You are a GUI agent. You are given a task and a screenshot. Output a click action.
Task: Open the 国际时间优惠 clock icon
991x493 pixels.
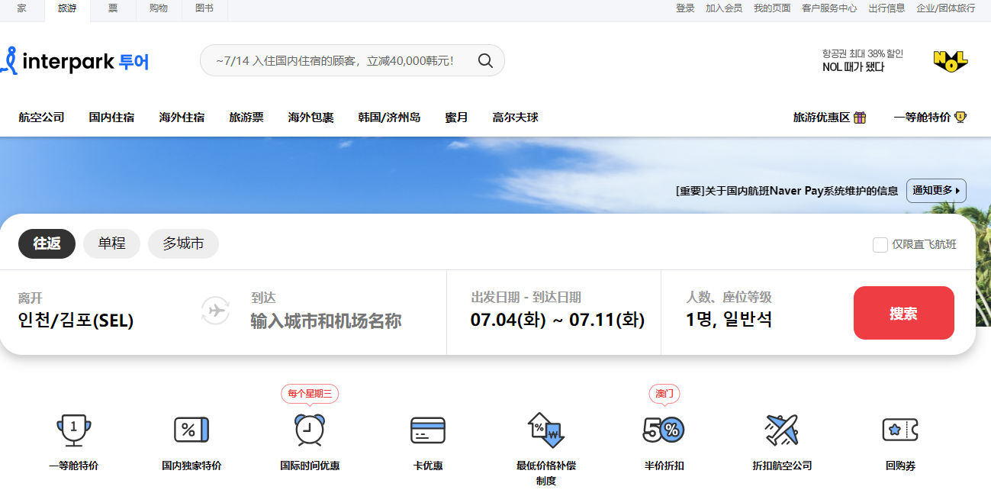308,430
